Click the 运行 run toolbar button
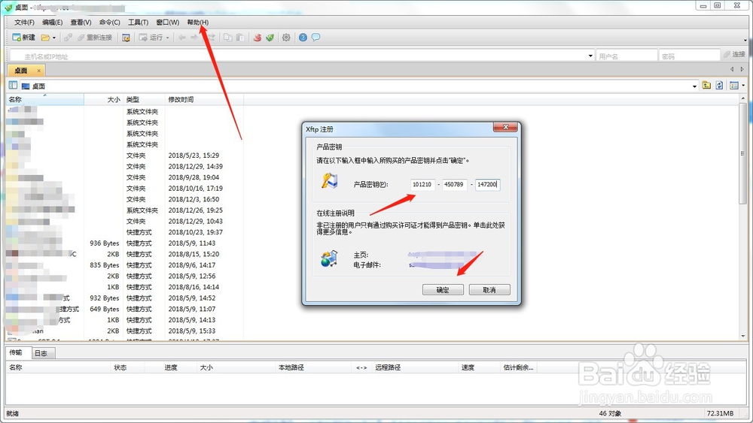This screenshot has height=423, width=753. pos(151,38)
